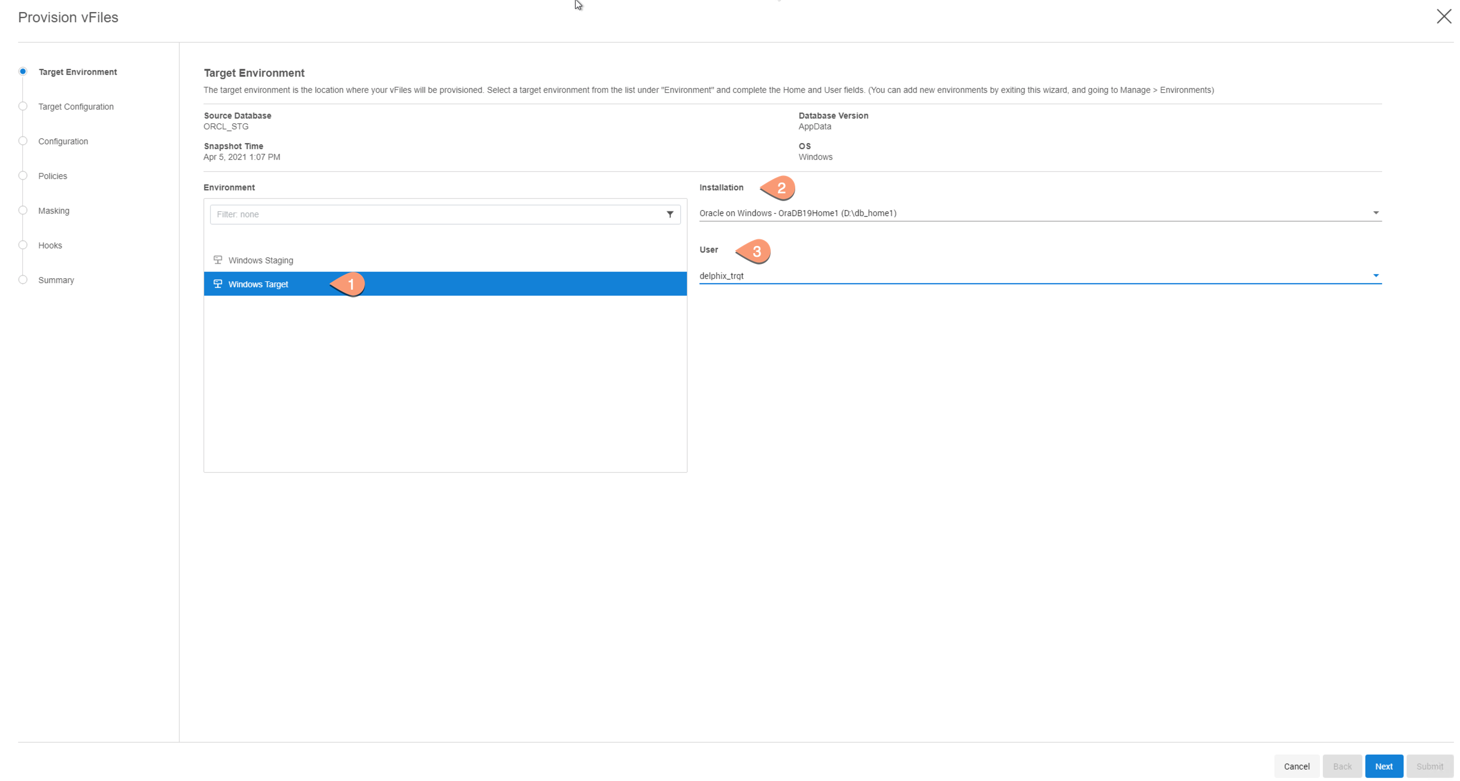Click Masking step icon
Screen dimensions: 1460x781
click(24, 209)
